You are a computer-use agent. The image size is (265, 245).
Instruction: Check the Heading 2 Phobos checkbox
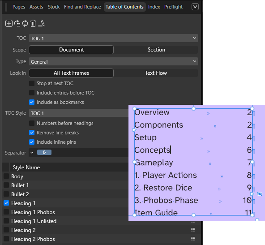[x=6, y=239]
